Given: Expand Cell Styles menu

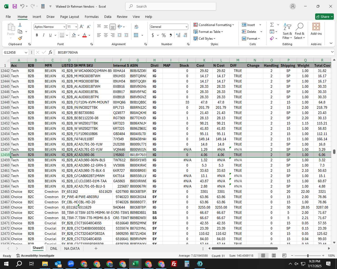Looking at the screenshot, I should pos(205,38).
